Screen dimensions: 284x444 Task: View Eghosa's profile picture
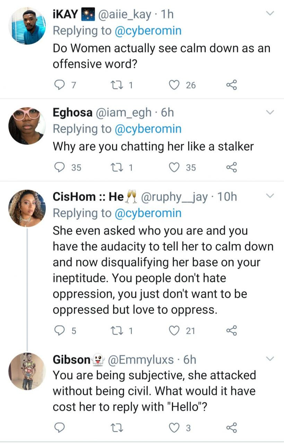tap(27, 126)
